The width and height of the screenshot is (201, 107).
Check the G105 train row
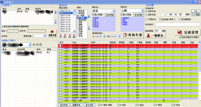60,51
